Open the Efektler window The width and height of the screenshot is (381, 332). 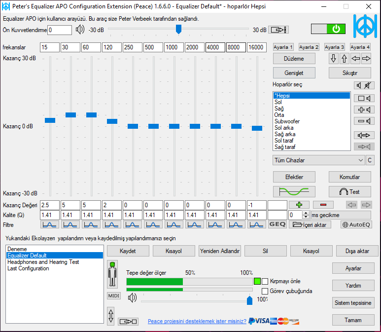click(x=294, y=177)
